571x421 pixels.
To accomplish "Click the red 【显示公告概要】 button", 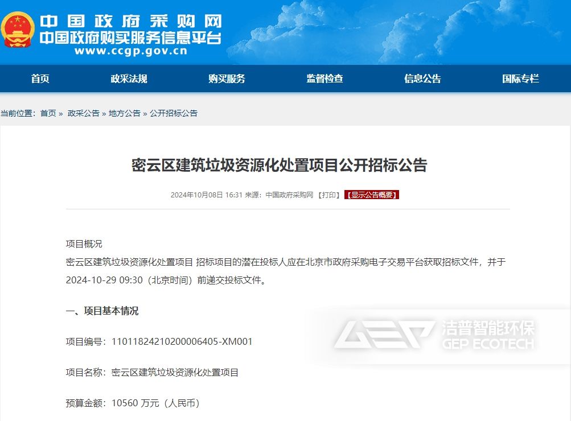I will [x=372, y=194].
